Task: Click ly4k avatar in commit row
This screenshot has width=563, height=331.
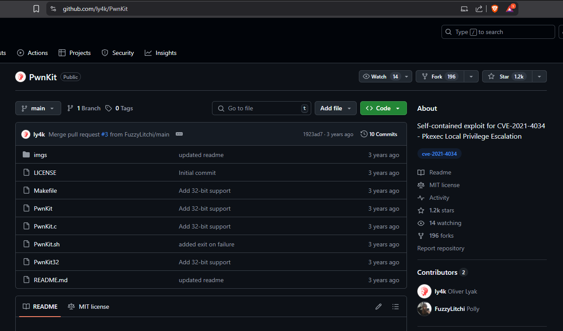Action: [26, 134]
